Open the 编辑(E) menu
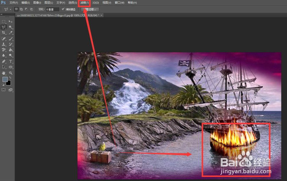The width and height of the screenshot is (287, 181). pos(26,3)
